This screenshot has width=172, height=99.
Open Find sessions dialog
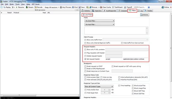point(75,7)
